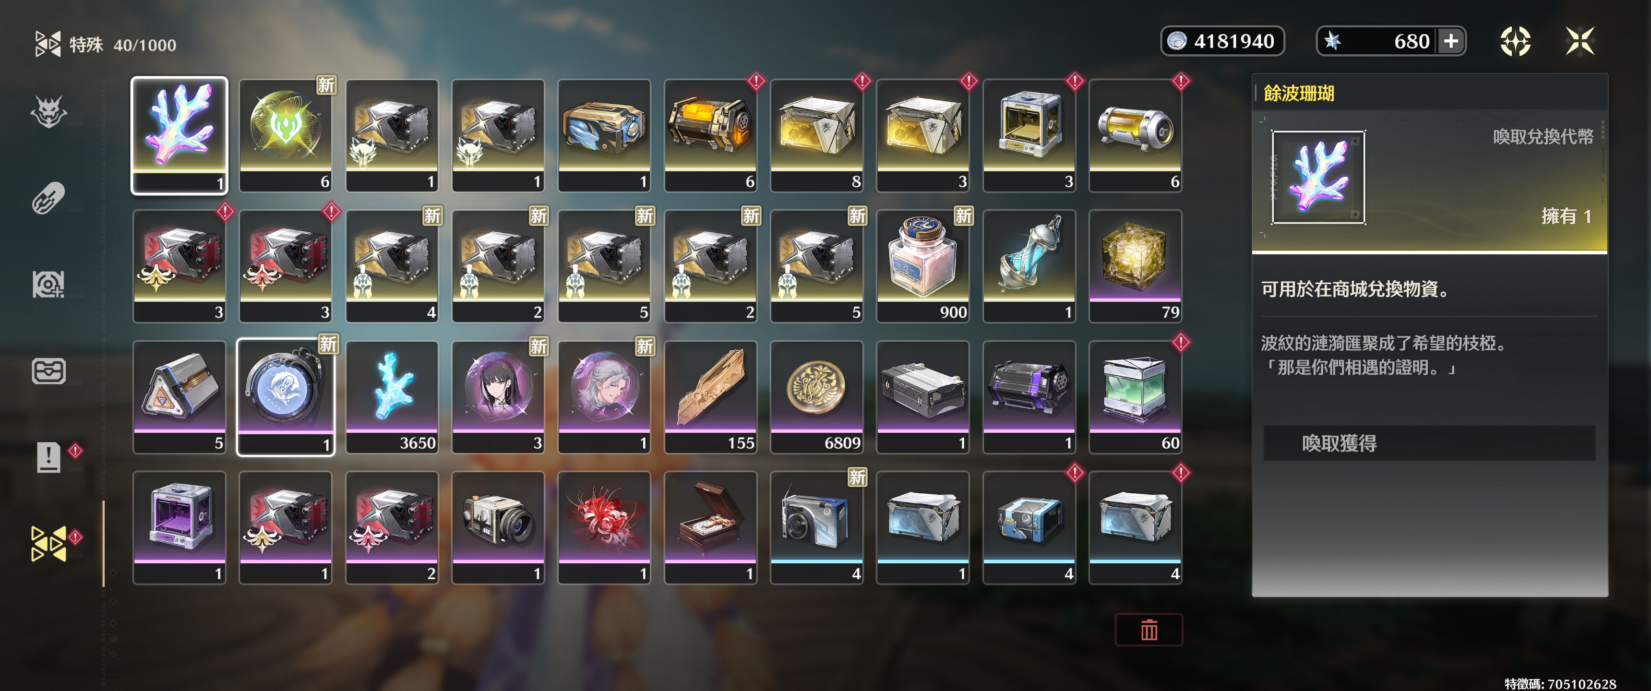This screenshot has height=691, width=1651.
Task: Open the weapons category in sidebar
Action: point(48,112)
